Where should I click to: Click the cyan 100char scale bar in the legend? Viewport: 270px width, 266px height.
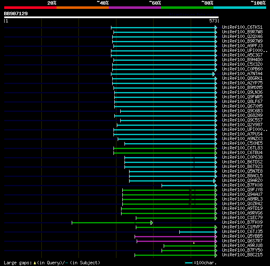[189, 263]
